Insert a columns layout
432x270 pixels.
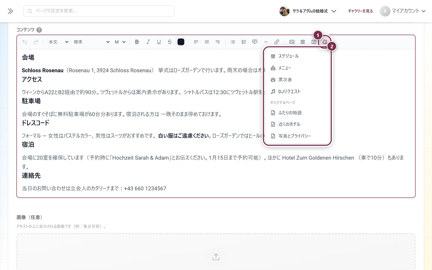(x=314, y=42)
